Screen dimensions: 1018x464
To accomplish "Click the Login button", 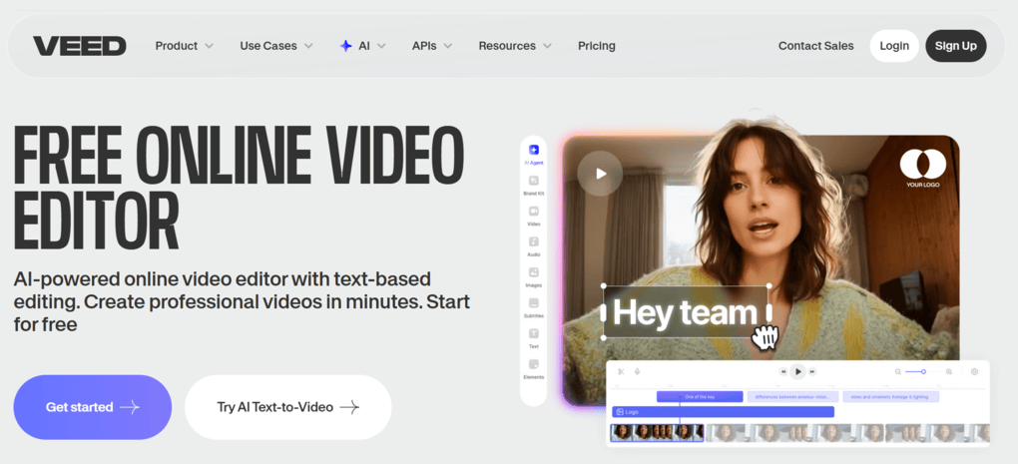I will tap(894, 46).
